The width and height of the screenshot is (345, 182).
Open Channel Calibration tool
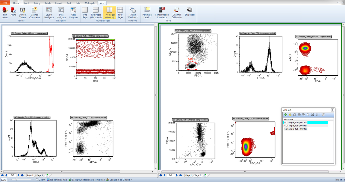(177, 13)
